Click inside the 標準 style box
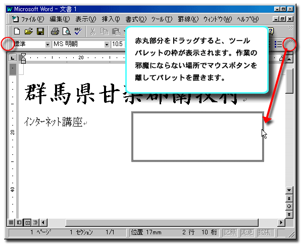Image resolution: width=303 pixels, height=247 pixels. [30, 44]
